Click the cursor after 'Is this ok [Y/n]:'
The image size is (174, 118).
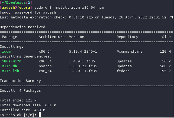pos(40,115)
